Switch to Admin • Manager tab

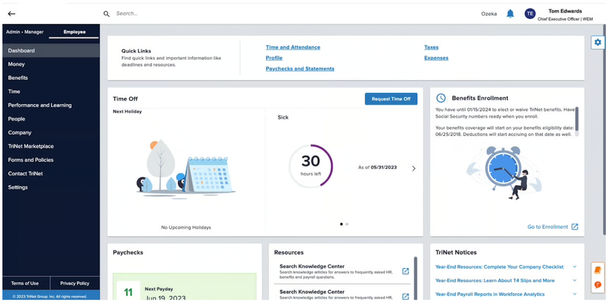click(25, 32)
